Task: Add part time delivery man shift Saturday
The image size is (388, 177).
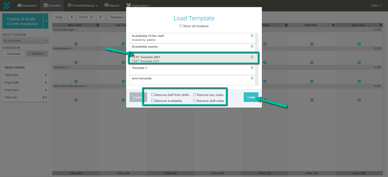Action: (312, 100)
